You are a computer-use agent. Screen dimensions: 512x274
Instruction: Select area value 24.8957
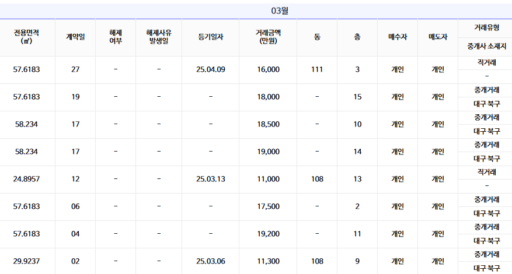[x=26, y=179]
